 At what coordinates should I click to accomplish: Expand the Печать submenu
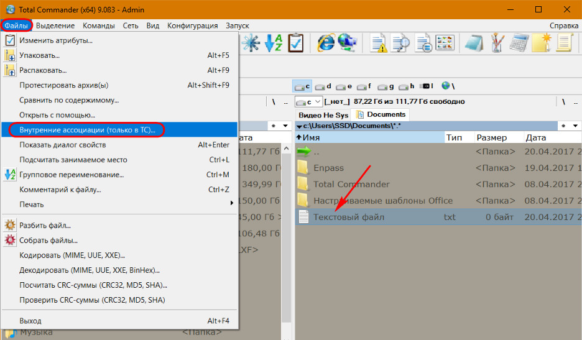coord(119,204)
